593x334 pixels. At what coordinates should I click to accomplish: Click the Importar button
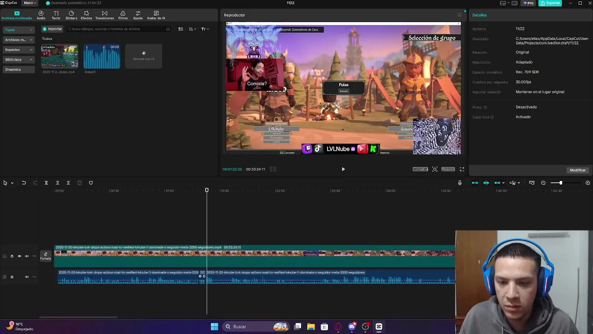tap(52, 29)
